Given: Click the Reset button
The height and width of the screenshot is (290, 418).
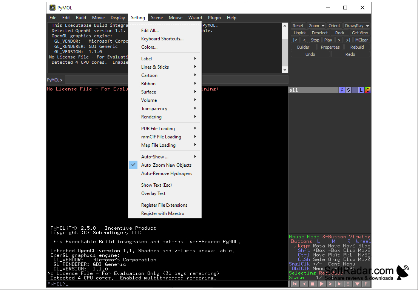Looking at the screenshot, I should point(298,26).
